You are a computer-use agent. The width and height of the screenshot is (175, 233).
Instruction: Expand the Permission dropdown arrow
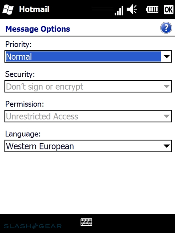[x=167, y=116]
